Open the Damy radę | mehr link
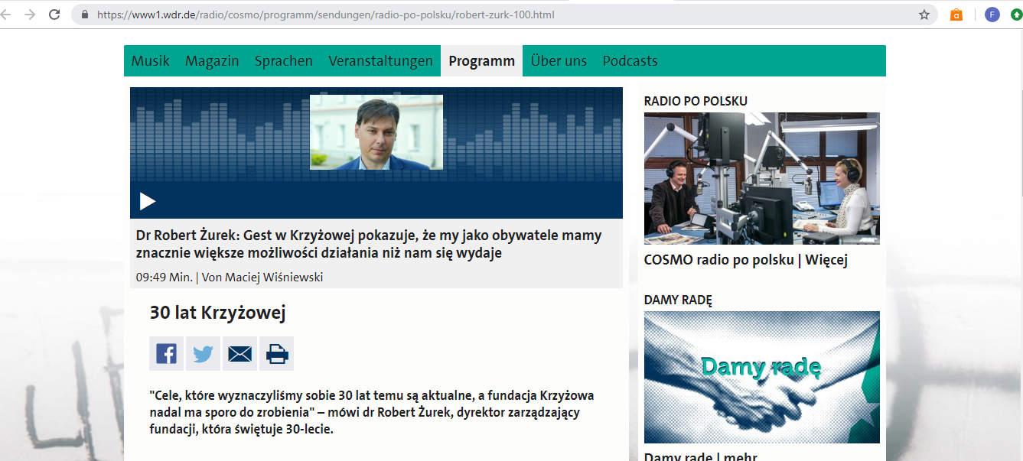This screenshot has height=461, width=1023. click(x=701, y=456)
